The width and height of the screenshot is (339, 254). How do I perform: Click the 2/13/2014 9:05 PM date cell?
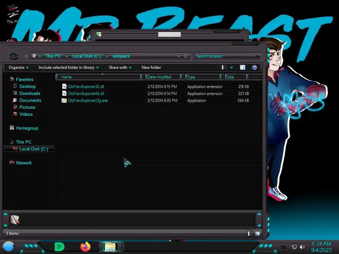click(x=162, y=101)
